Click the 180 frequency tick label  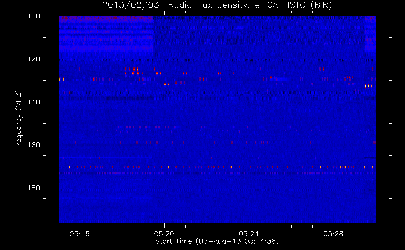(33, 188)
